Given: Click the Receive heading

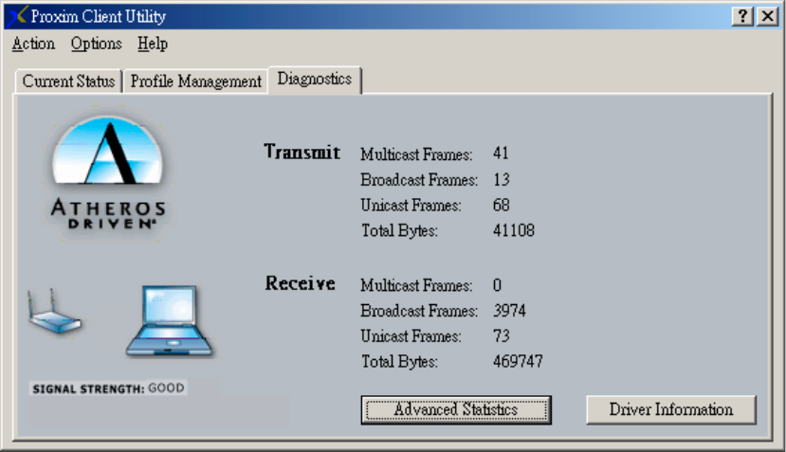Looking at the screenshot, I should (300, 283).
